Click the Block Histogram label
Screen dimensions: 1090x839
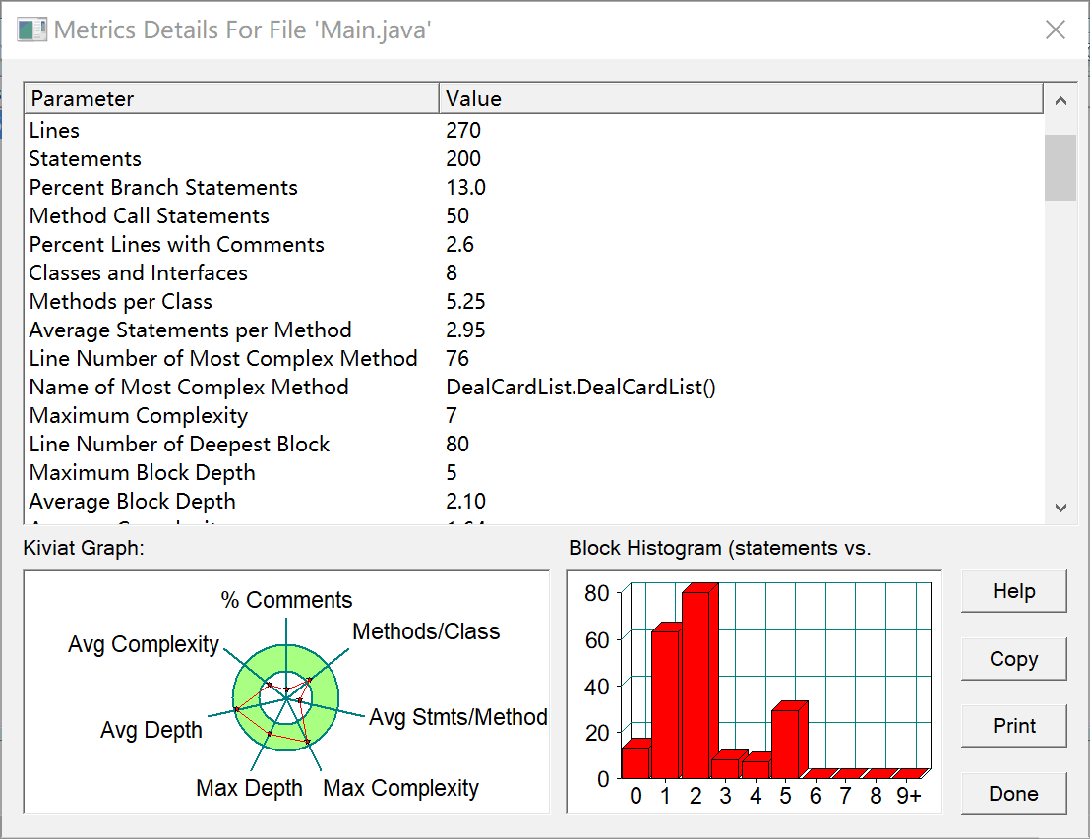coord(719,548)
